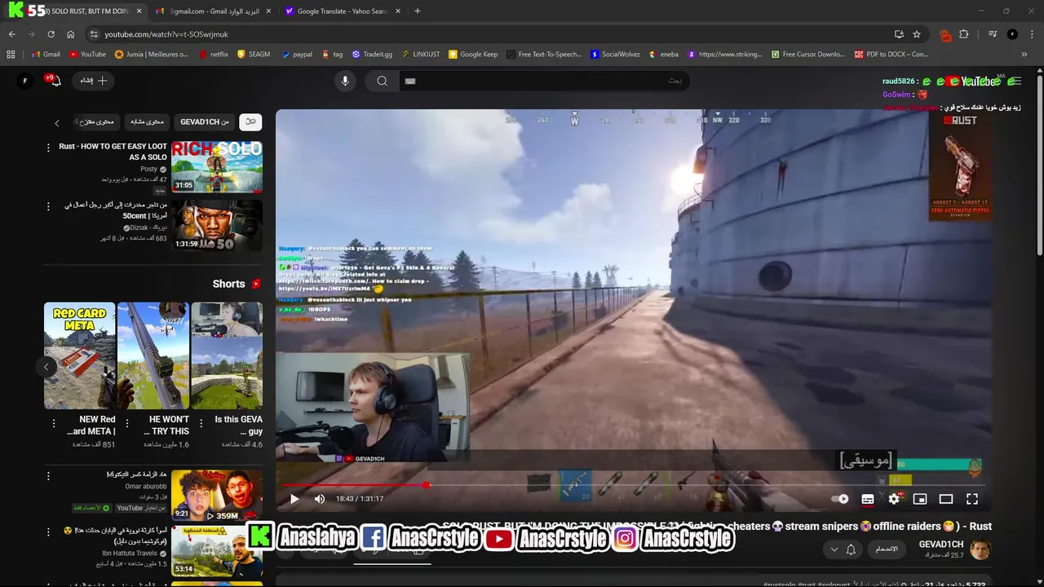Open the media controls icon in the toolbar
The height and width of the screenshot is (587, 1044).
(x=993, y=34)
